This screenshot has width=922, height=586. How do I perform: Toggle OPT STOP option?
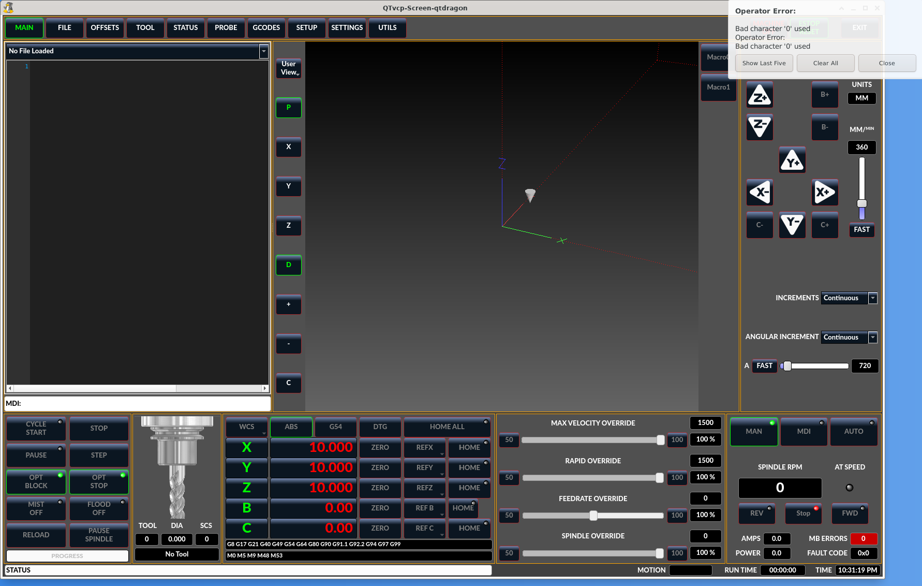click(x=99, y=481)
